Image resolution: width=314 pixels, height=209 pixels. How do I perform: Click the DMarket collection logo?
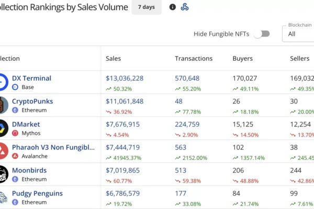[3, 128]
